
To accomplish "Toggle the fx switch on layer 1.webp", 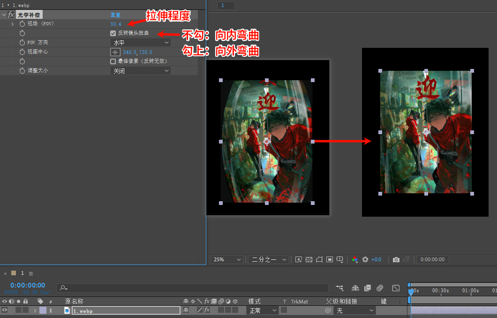I will 207,310.
